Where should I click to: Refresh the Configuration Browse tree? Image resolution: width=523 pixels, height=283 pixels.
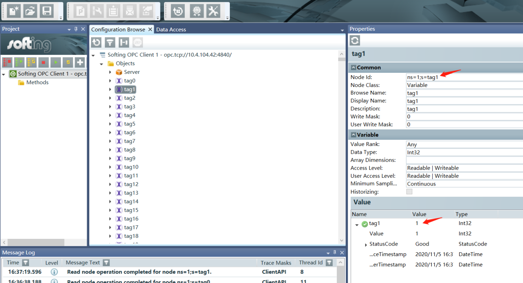click(x=96, y=43)
